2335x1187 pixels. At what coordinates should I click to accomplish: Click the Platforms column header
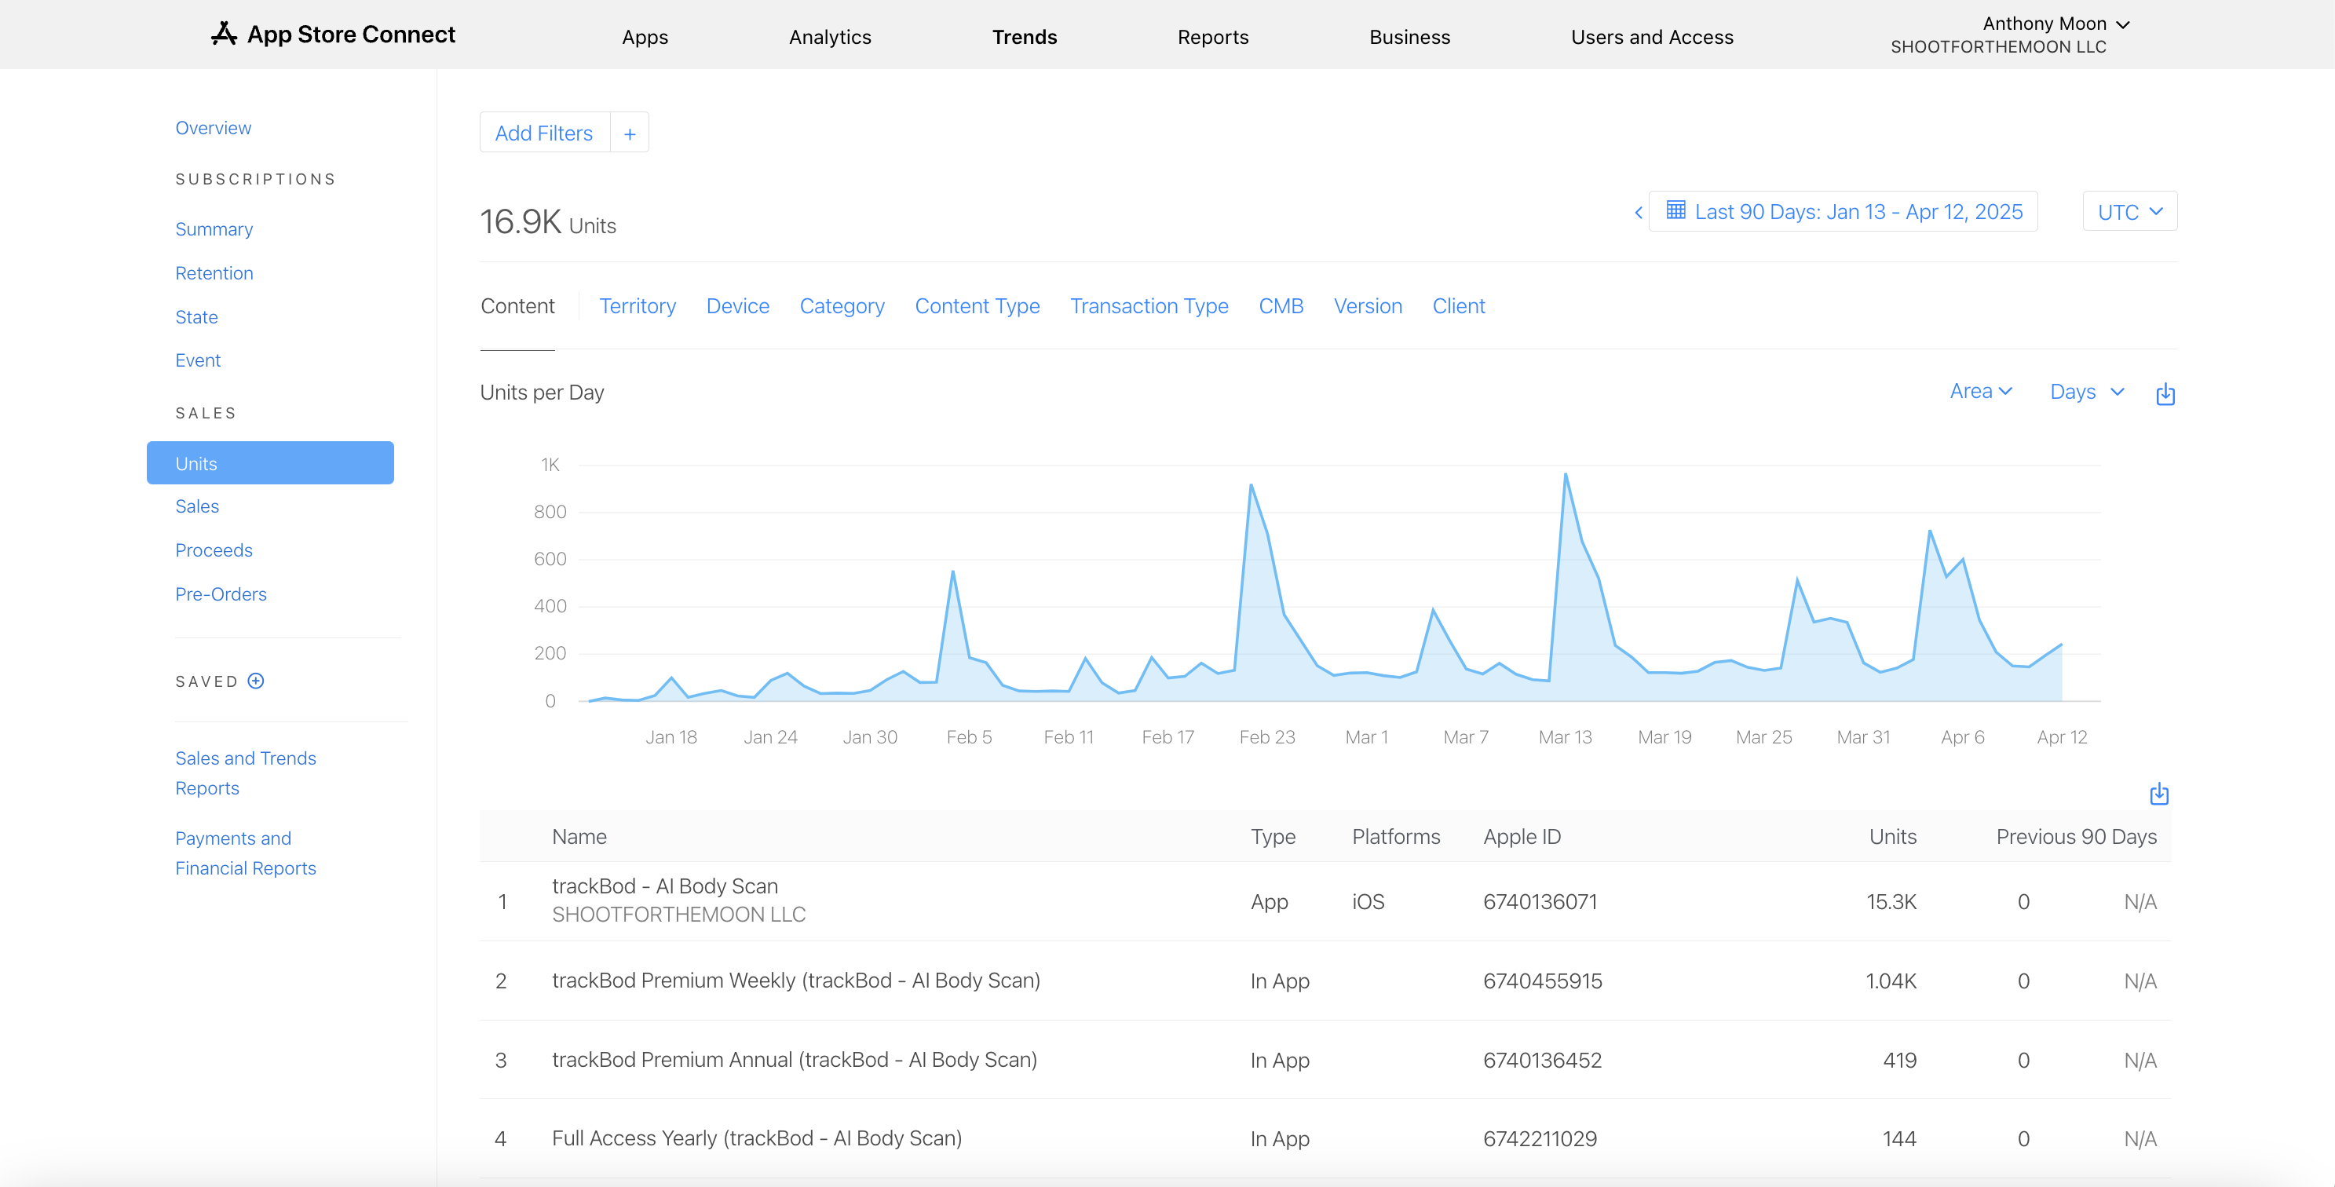pyautogui.click(x=1396, y=836)
